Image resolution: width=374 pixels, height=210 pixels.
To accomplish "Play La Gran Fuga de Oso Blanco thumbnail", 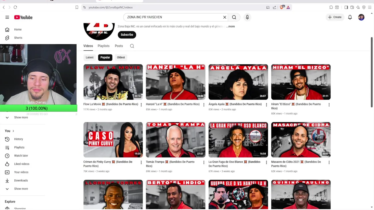I will coord(238,140).
